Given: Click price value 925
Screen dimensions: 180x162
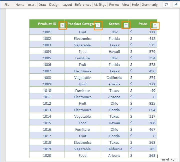Looking at the screenshot, I should (x=152, y=103).
